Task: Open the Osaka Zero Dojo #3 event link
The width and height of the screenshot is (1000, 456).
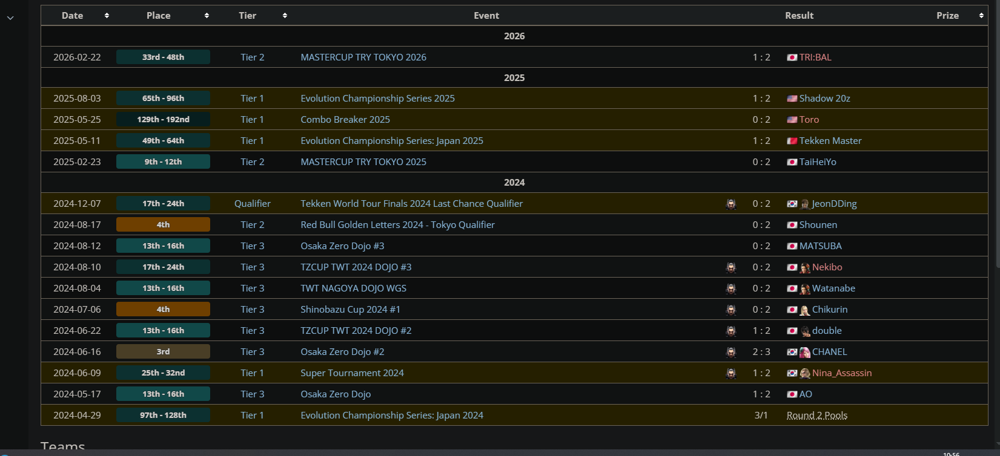Action: tap(342, 246)
